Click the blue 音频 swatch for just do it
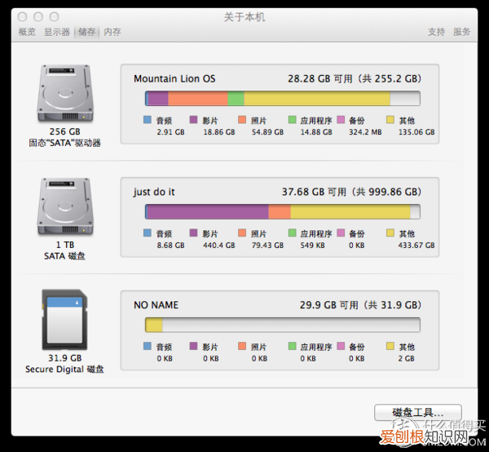The width and height of the screenshot is (489, 452). click(148, 233)
